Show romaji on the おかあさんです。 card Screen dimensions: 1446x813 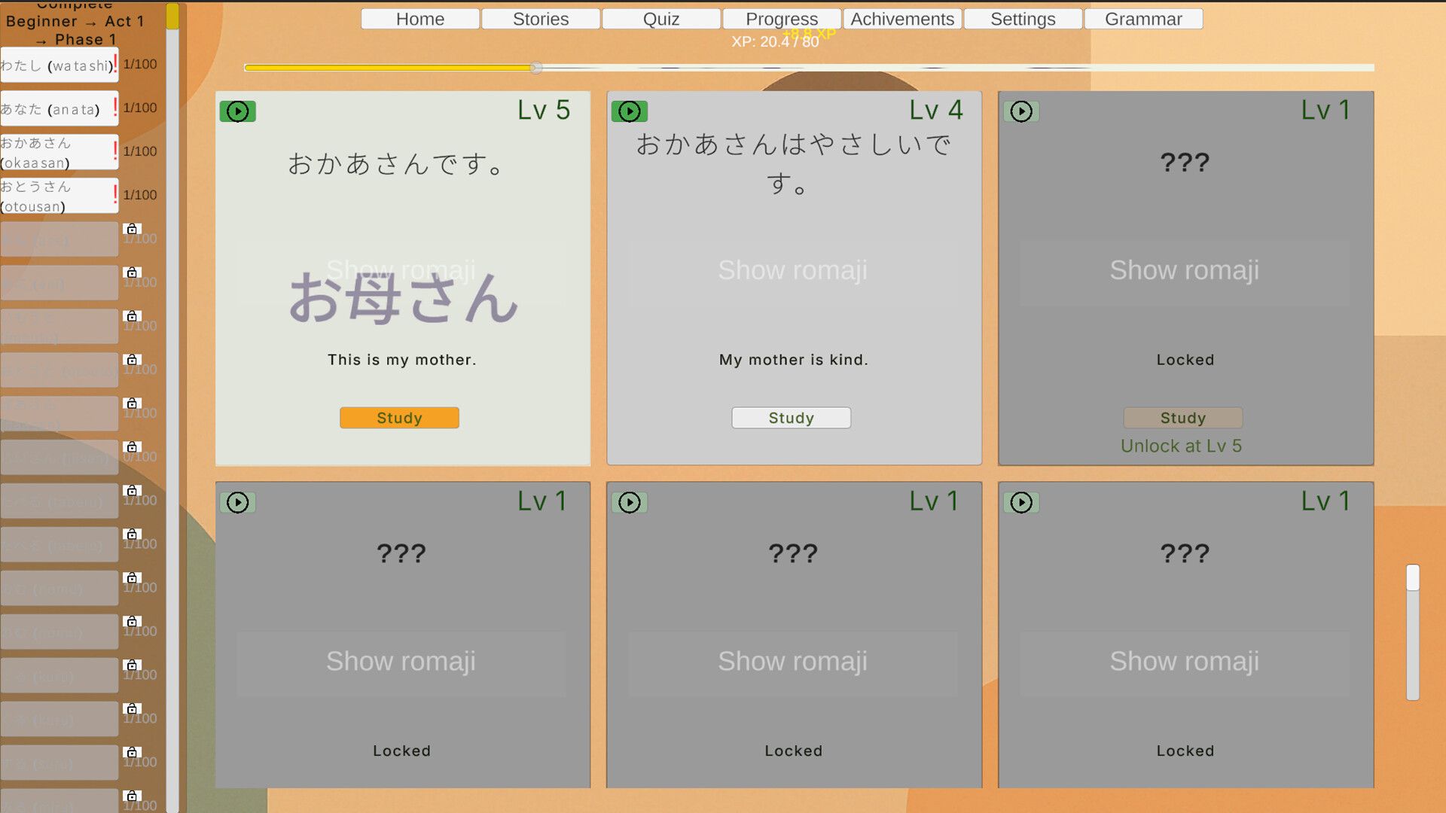click(x=401, y=270)
